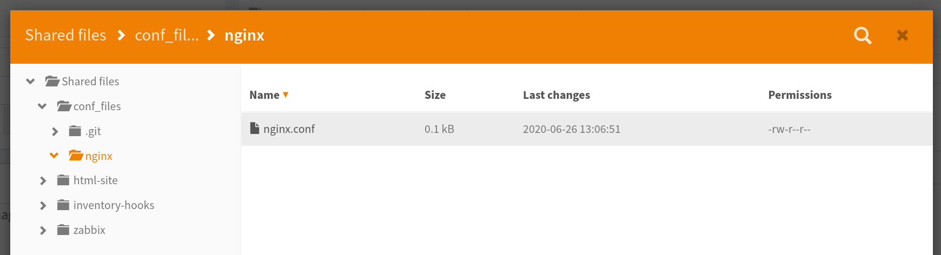Click the Shared files folder icon in tree
Screen dimensions: 941x255
click(x=52, y=81)
